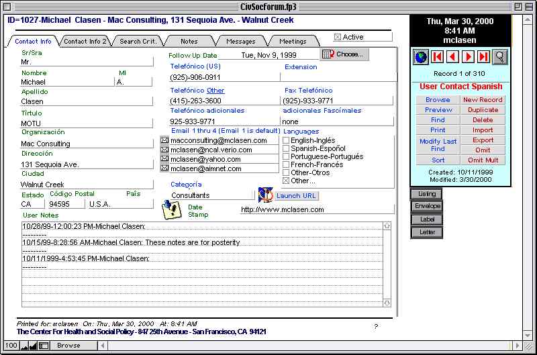This screenshot has width=537, height=355.
Task: Toggle the Active checkbox
Action: click(x=338, y=37)
